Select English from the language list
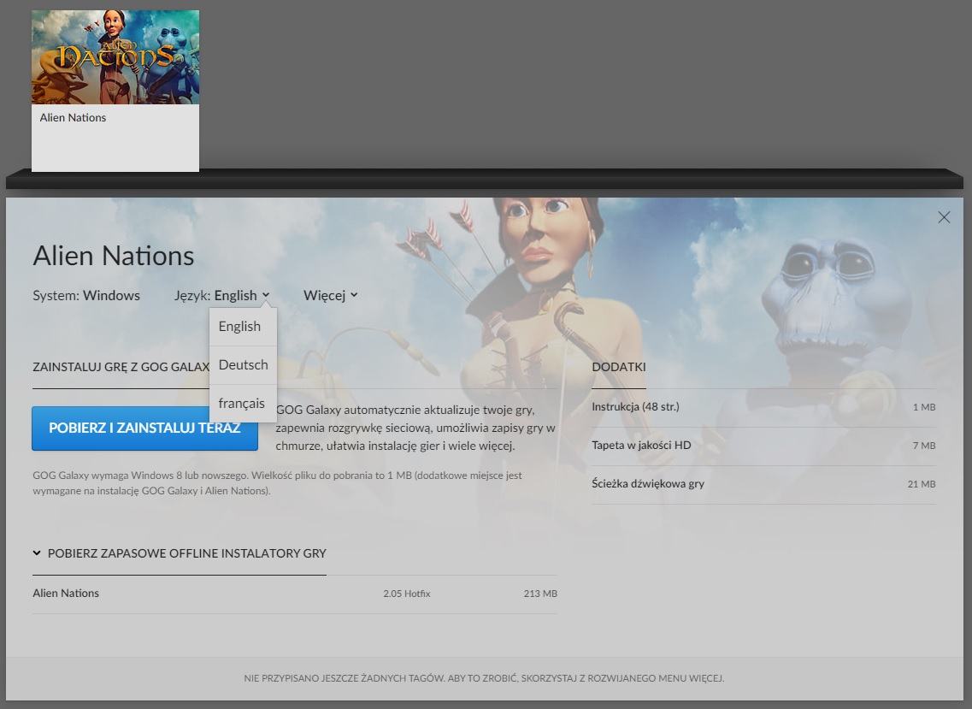Viewport: 972px width, 709px height. coord(243,327)
